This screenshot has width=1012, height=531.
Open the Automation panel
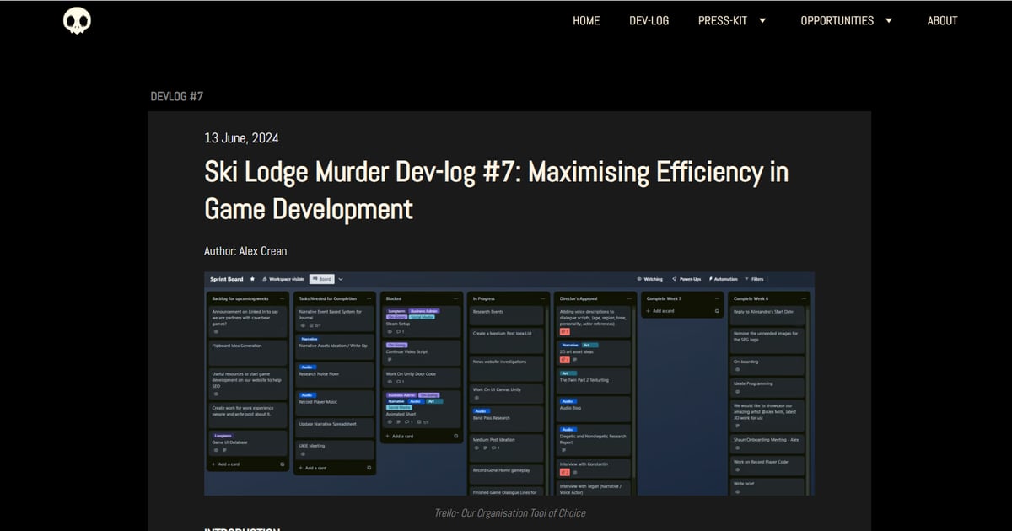722,278
